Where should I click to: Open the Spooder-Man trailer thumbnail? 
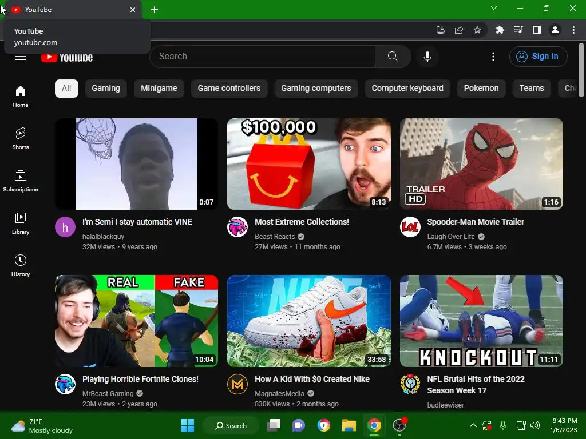481,164
